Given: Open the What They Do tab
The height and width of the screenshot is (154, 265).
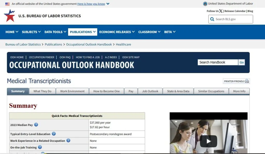Looking at the screenshot, I should 42,91.
